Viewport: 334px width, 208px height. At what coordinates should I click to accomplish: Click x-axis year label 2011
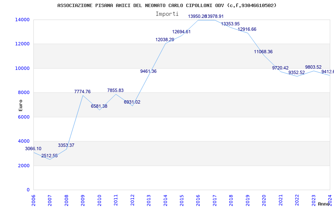coord(116,200)
